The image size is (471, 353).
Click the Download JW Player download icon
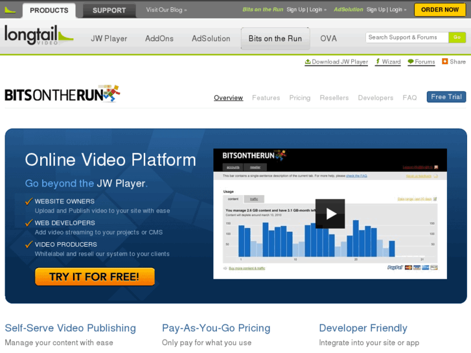[x=308, y=62]
